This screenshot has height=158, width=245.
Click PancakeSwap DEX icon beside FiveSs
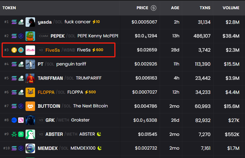(x=21, y=50)
